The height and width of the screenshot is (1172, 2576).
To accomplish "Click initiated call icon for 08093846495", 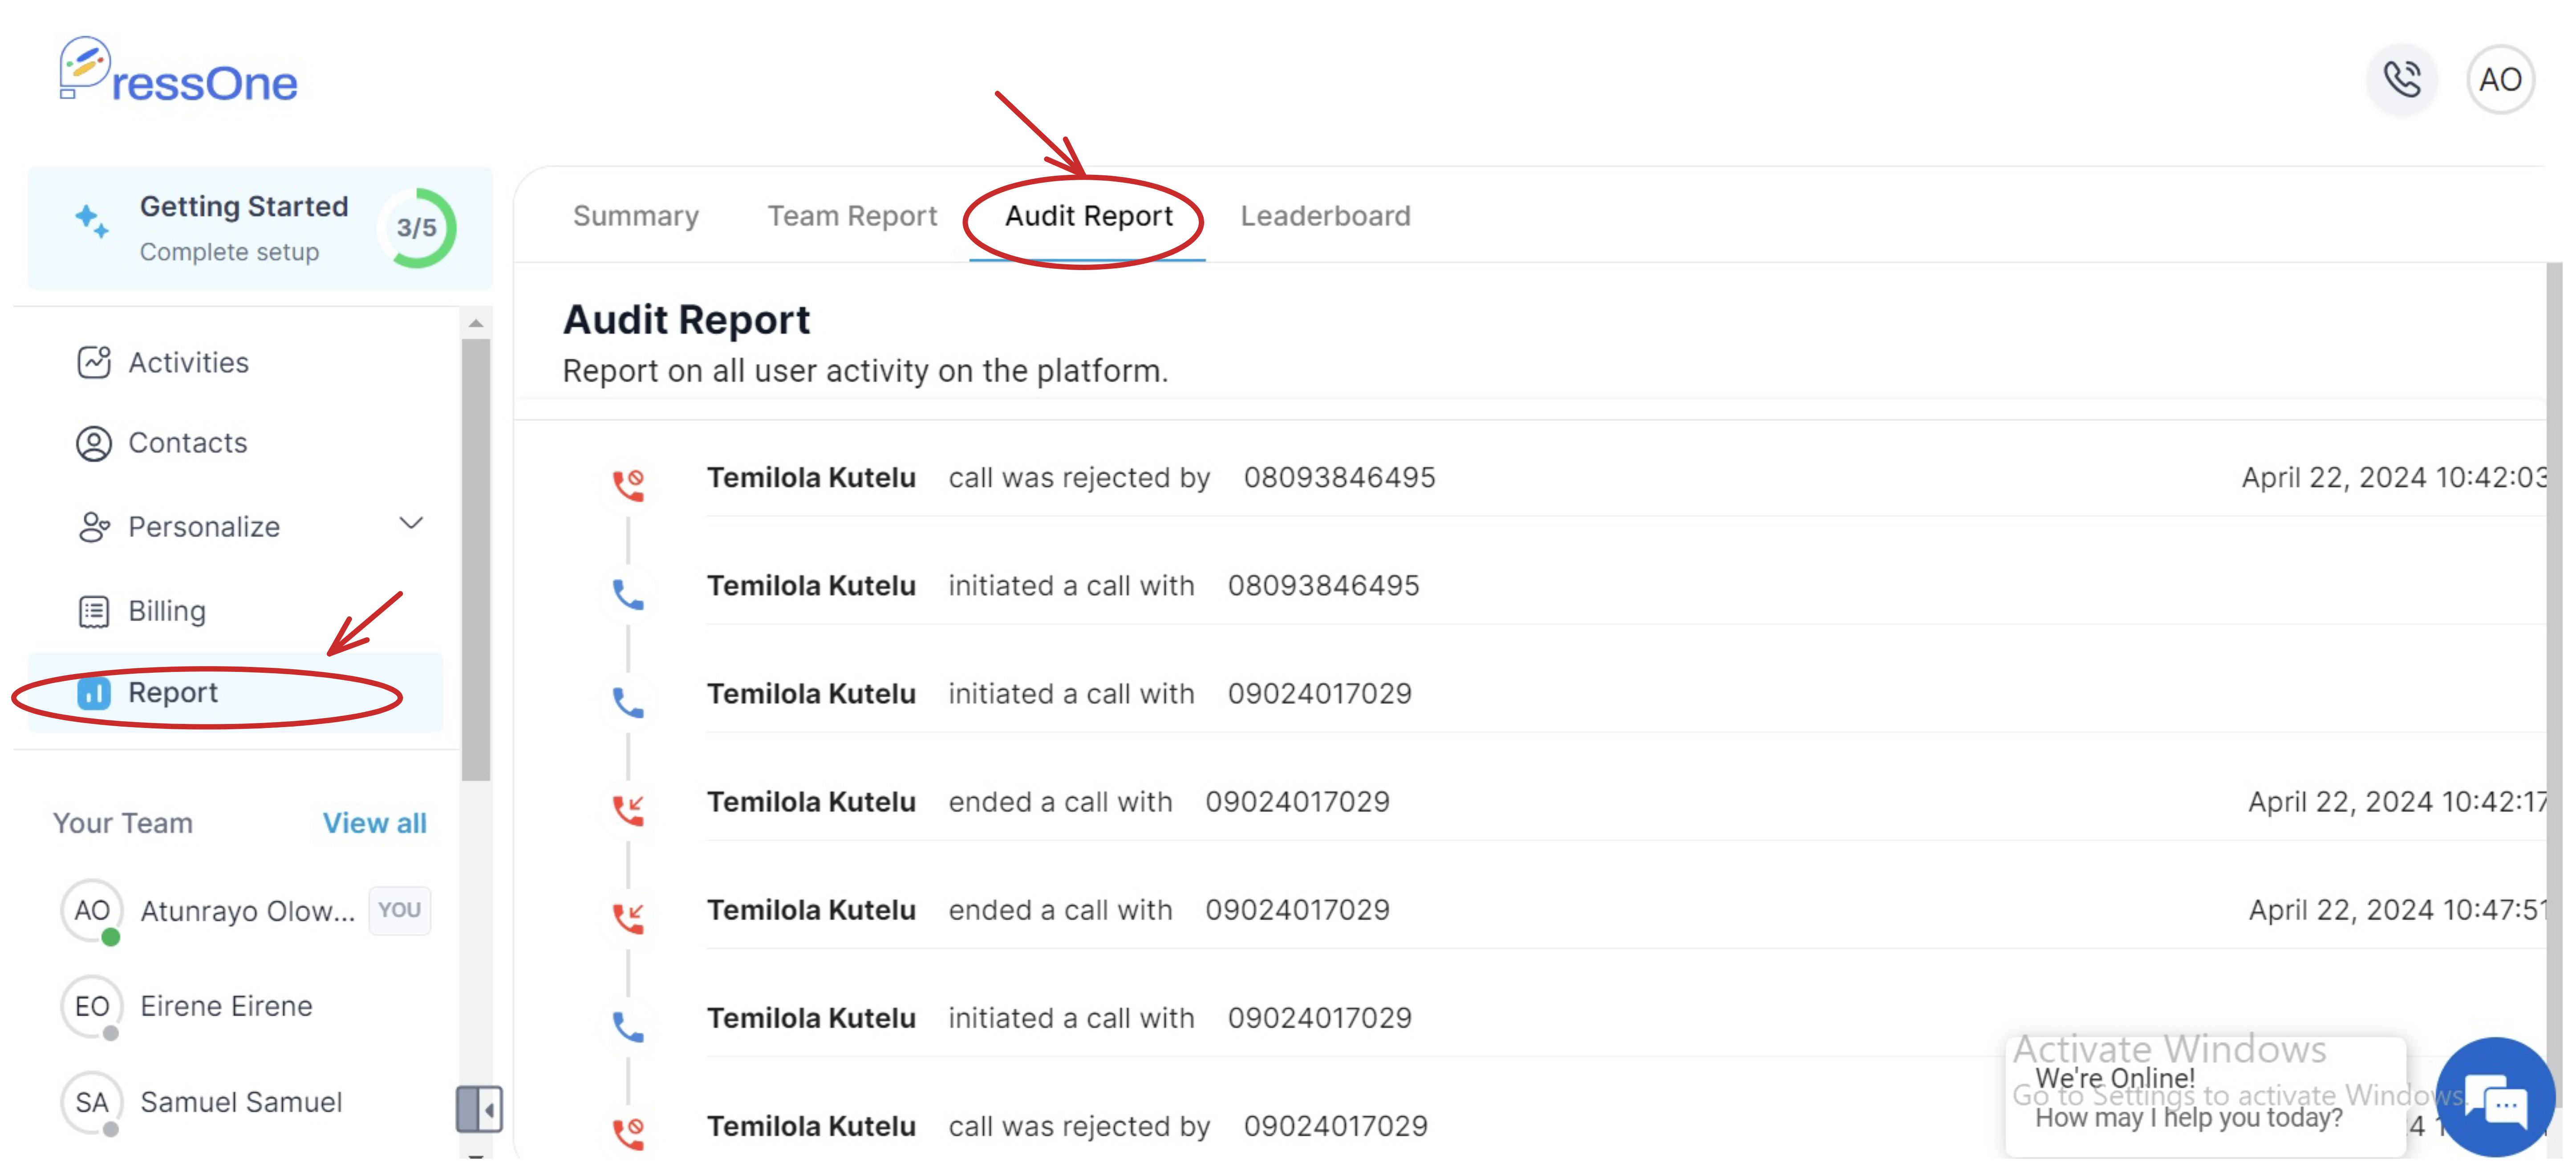I will [628, 594].
